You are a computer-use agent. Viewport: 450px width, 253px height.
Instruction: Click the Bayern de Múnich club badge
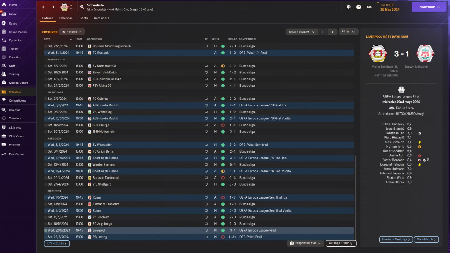pyautogui.click(x=89, y=72)
